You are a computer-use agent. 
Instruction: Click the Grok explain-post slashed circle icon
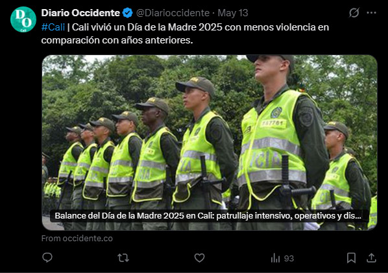tap(354, 12)
